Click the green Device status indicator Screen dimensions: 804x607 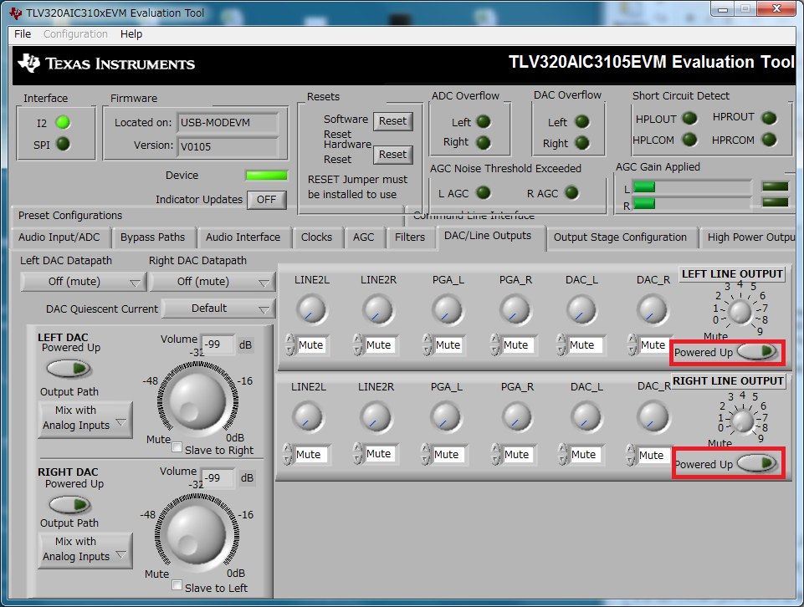[x=267, y=176]
